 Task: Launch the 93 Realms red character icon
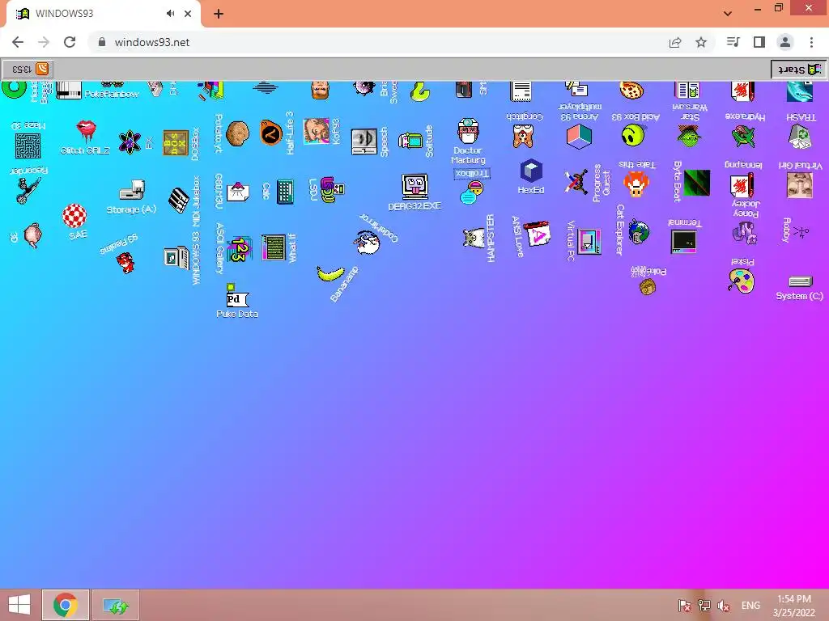click(x=125, y=263)
